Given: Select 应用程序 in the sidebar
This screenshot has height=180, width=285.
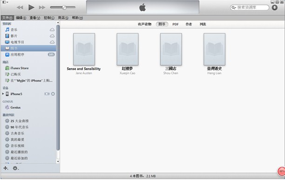Looking at the screenshot, I should [x=28, y=55].
